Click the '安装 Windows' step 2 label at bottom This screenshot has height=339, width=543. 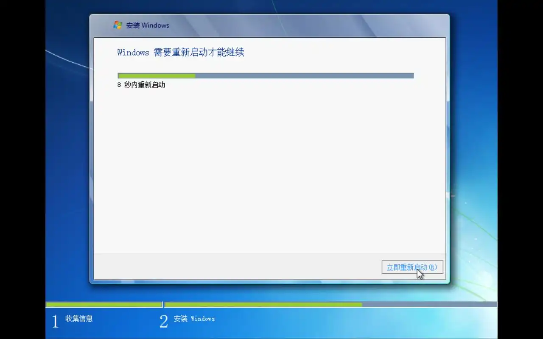coord(194,319)
